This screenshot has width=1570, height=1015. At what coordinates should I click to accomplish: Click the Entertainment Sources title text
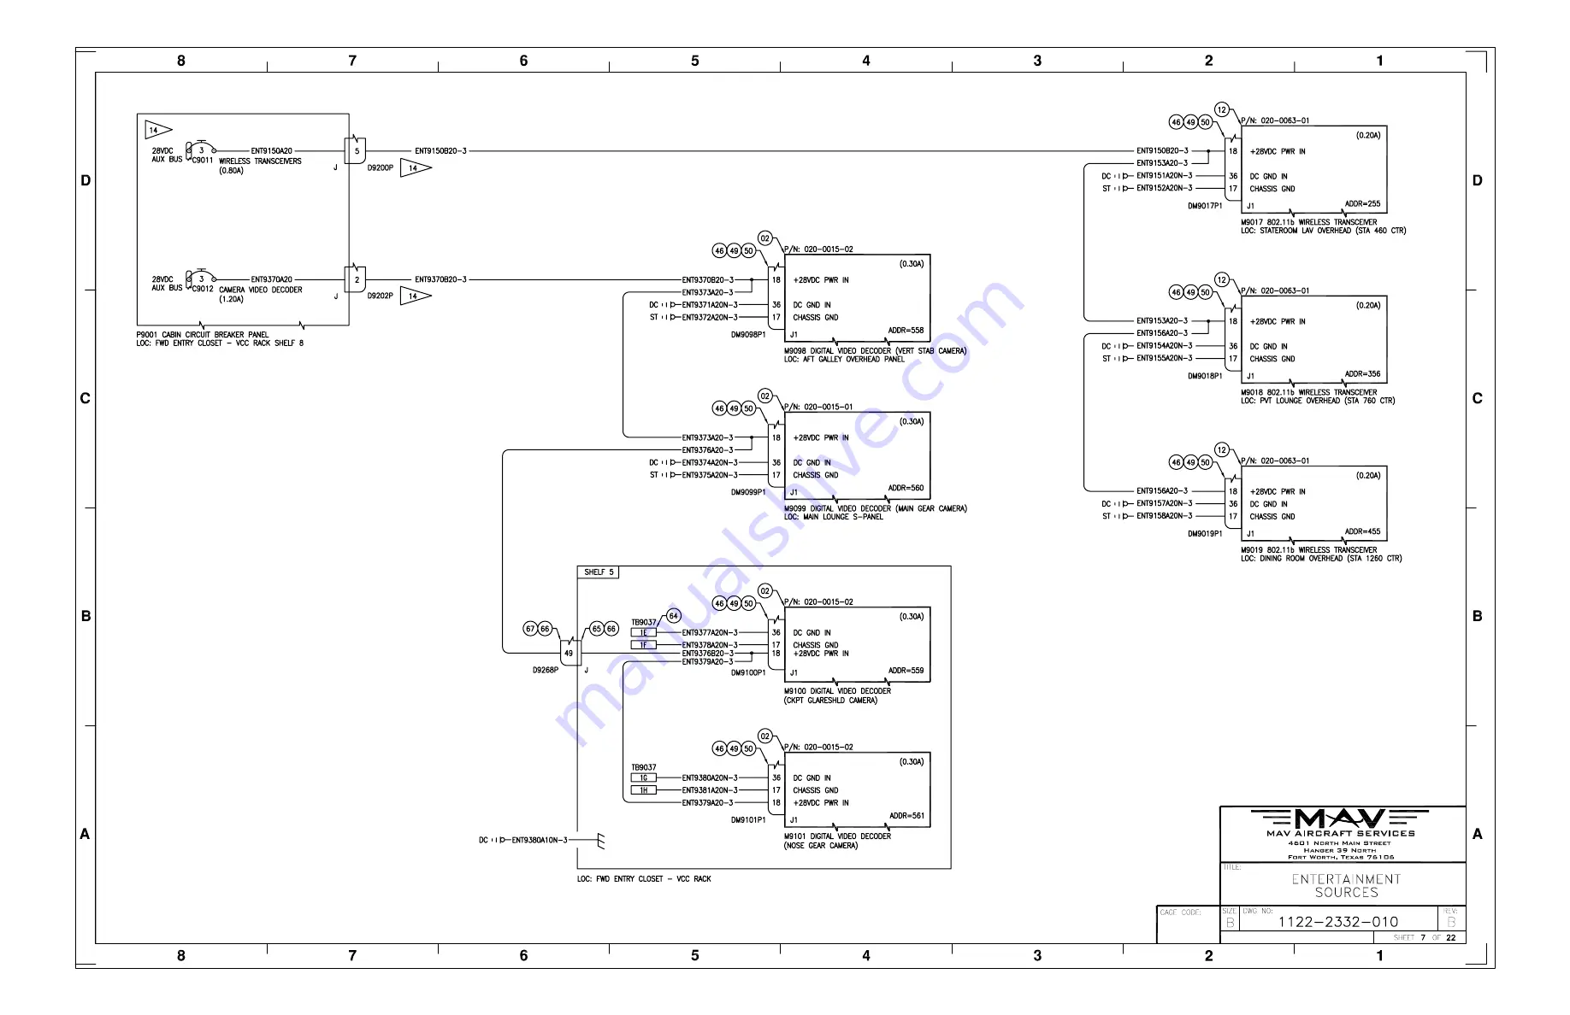[x=1346, y=885]
